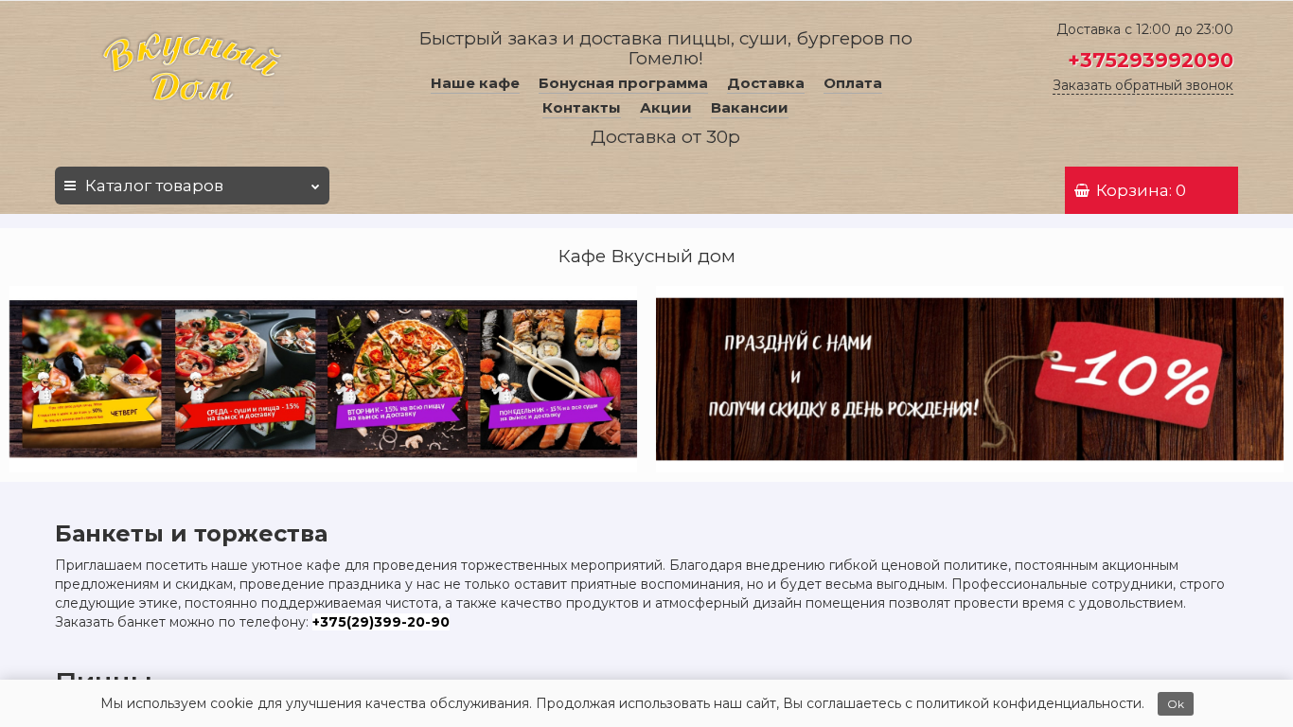Open the Вакансии page
This screenshot has height=727, width=1293.
click(x=750, y=108)
